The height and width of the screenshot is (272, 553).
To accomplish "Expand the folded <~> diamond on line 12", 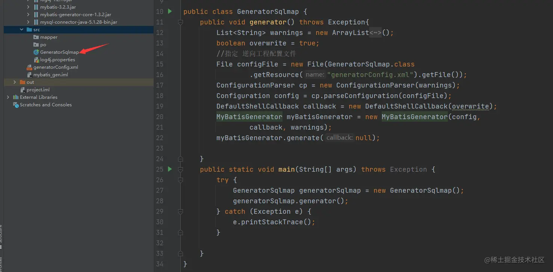I will point(376,33).
